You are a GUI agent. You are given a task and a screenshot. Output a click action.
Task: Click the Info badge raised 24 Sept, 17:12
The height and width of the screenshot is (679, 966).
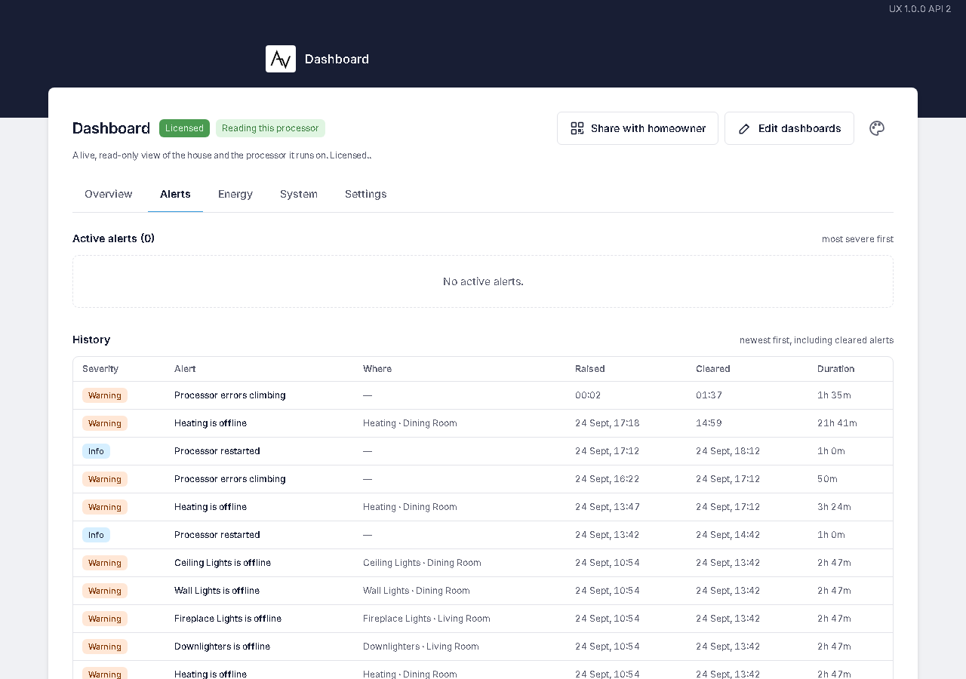coord(96,451)
